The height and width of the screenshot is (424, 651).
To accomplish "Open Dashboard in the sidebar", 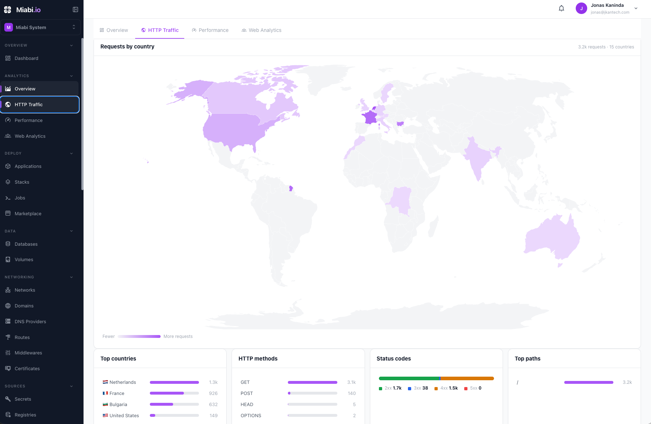I will (39, 58).
